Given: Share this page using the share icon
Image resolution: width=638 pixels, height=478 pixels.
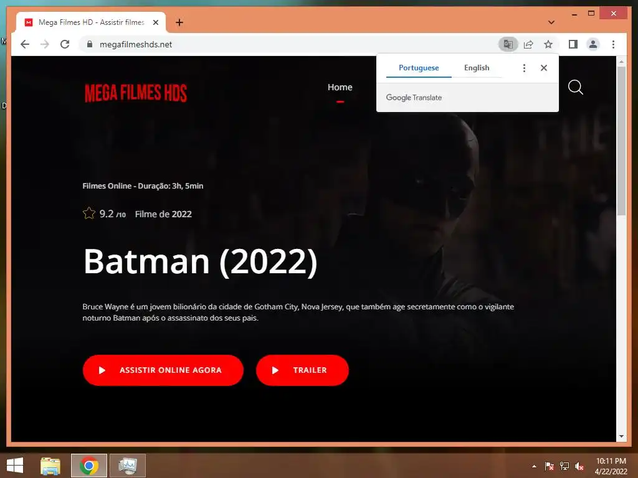Looking at the screenshot, I should point(528,44).
